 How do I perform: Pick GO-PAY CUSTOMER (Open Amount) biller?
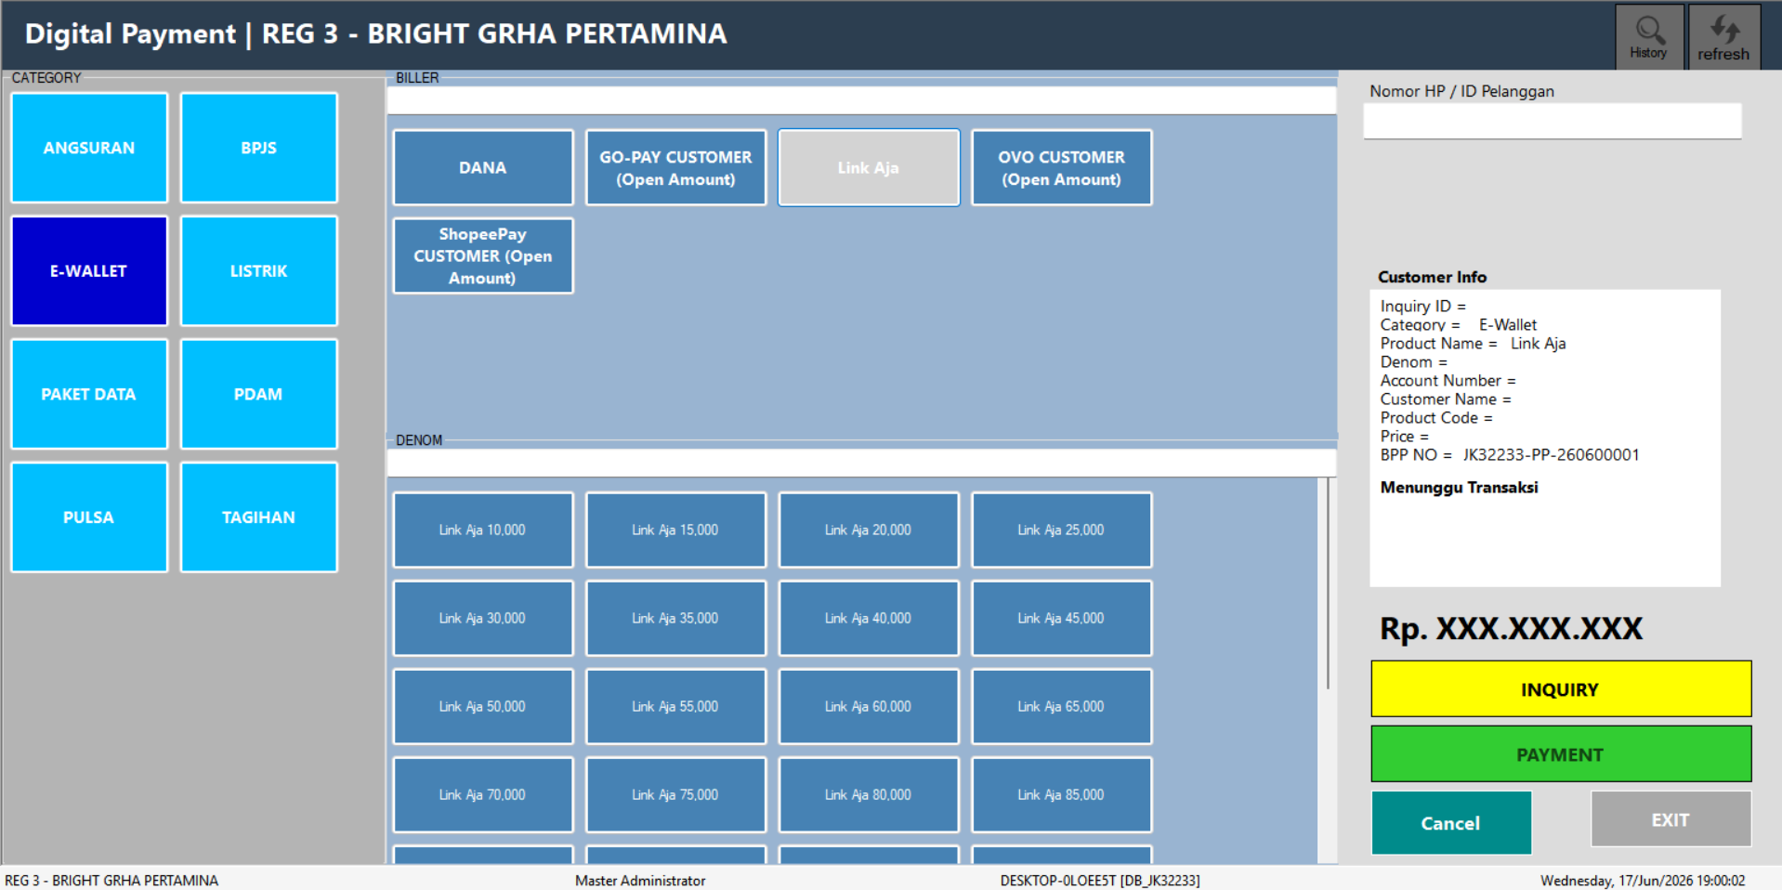[x=675, y=168]
